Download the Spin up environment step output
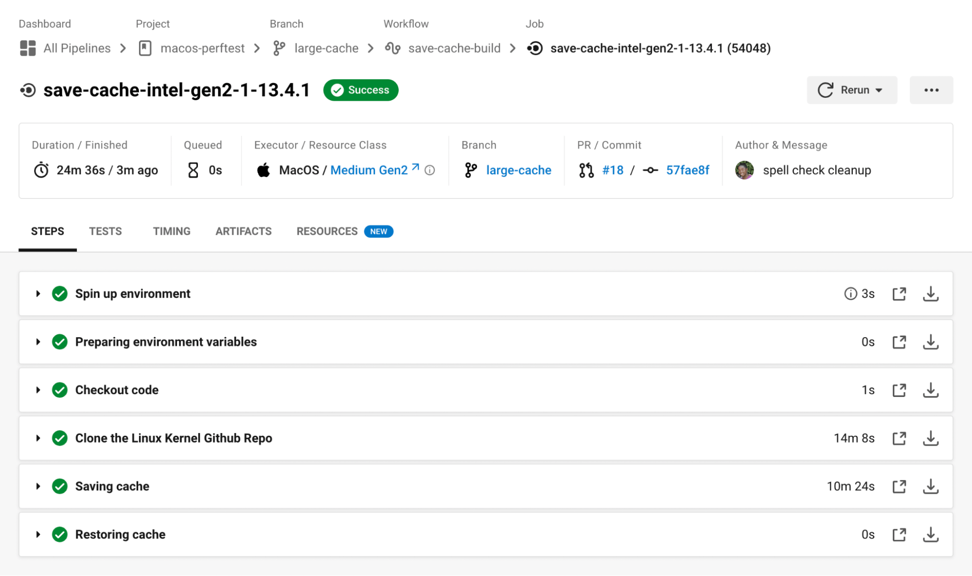This screenshot has width=972, height=576. click(x=930, y=294)
